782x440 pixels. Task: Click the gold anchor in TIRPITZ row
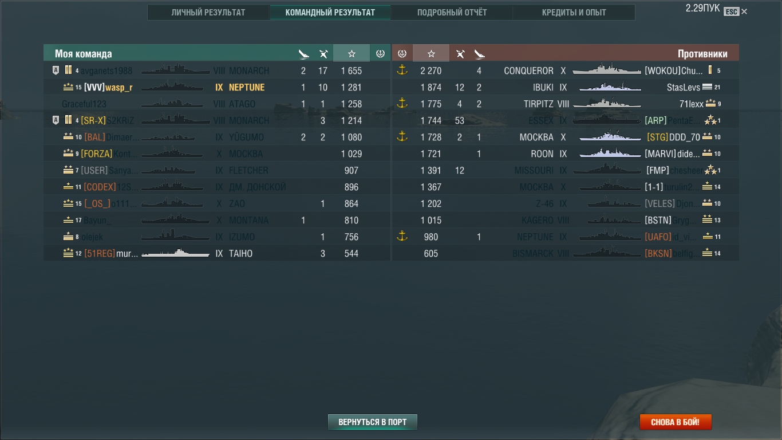(402, 104)
